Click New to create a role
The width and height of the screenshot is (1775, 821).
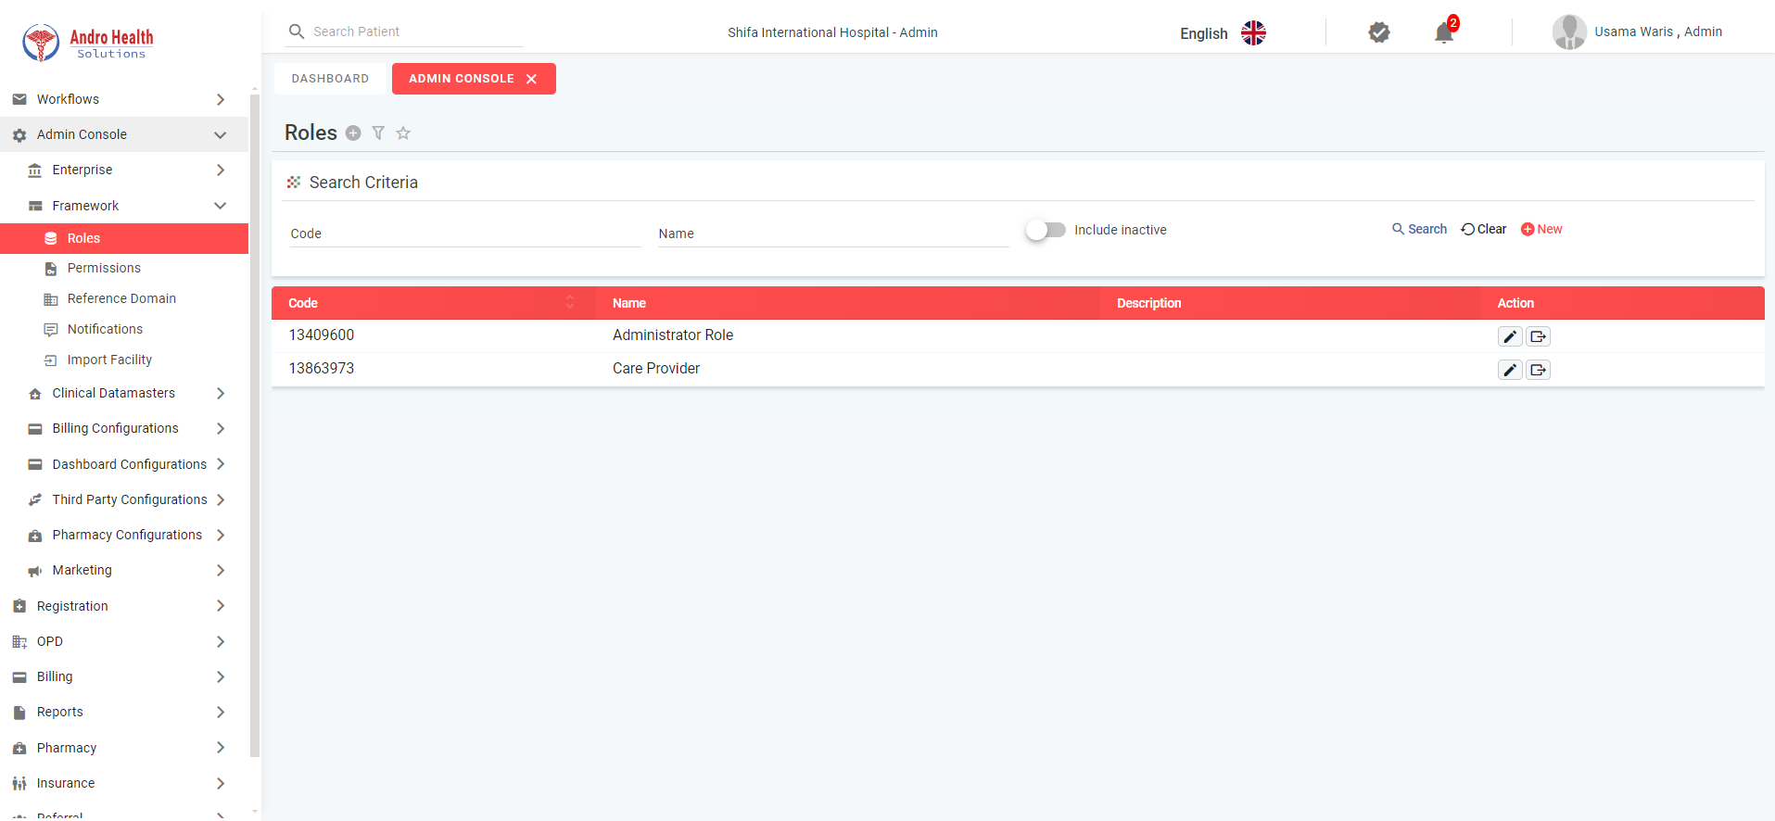[x=1541, y=229]
